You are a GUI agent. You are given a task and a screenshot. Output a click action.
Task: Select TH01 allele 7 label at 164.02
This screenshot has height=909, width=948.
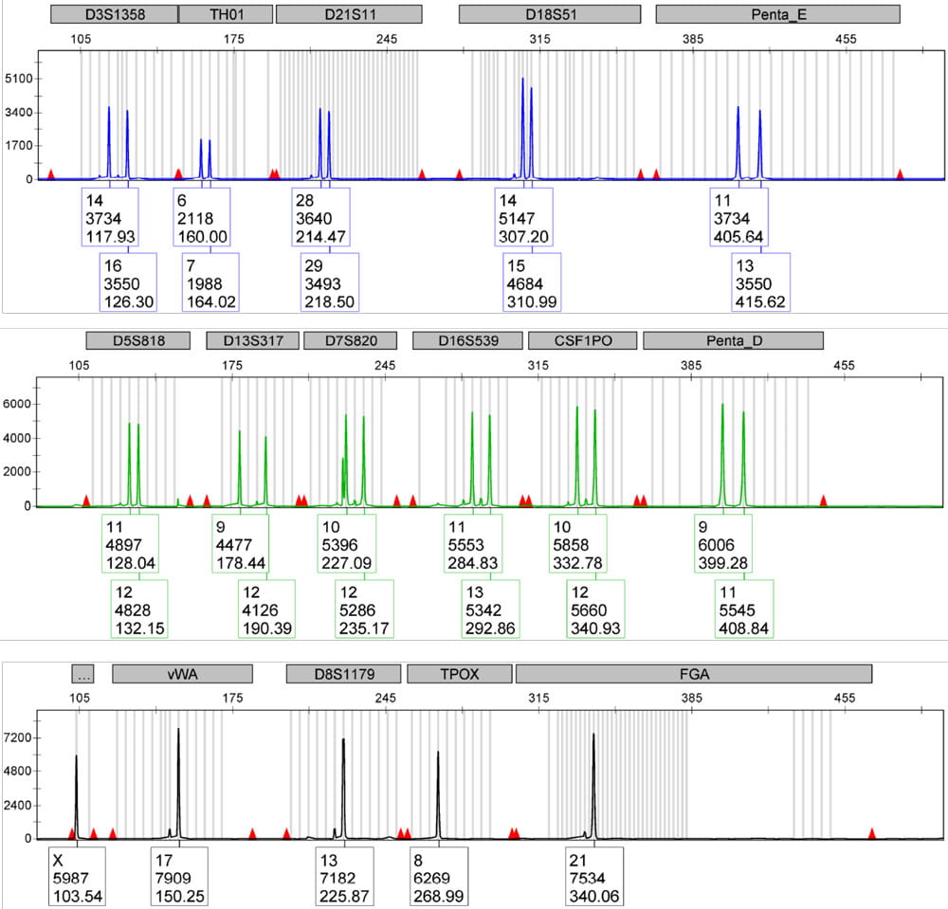point(210,282)
